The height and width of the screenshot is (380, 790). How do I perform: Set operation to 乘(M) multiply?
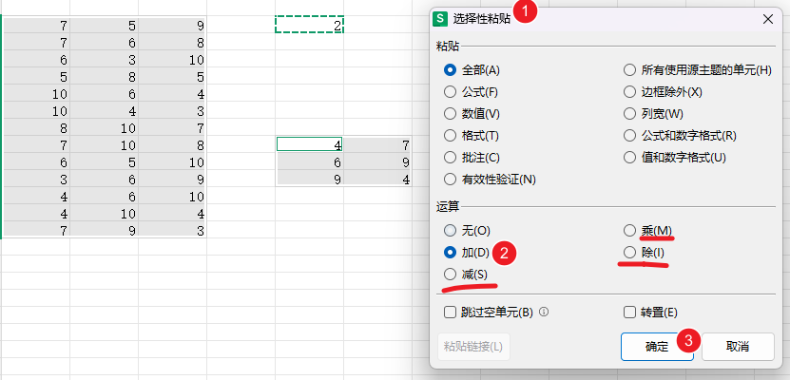point(629,231)
